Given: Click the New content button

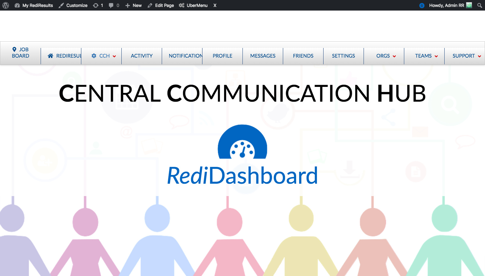Looking at the screenshot, I should coord(133,5).
